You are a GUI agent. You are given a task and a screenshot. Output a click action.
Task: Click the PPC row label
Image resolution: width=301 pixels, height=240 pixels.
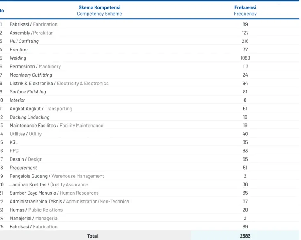(14, 151)
